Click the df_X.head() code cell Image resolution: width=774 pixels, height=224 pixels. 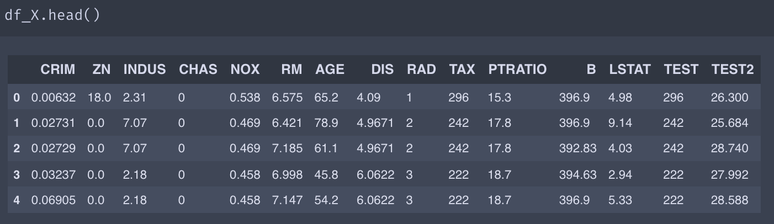[x=52, y=15]
